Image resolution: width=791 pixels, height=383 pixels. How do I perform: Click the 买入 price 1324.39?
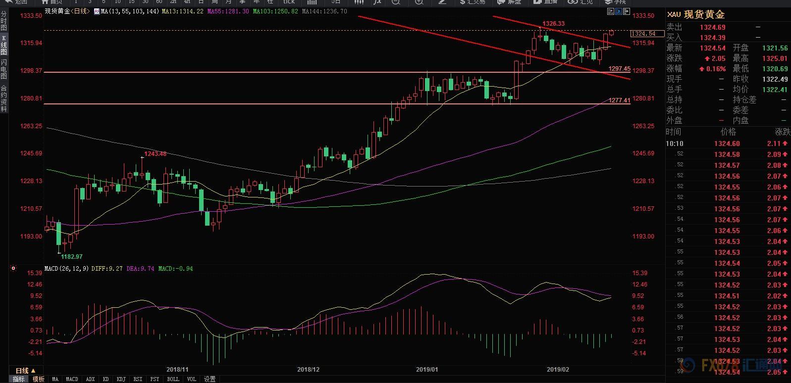(713, 38)
